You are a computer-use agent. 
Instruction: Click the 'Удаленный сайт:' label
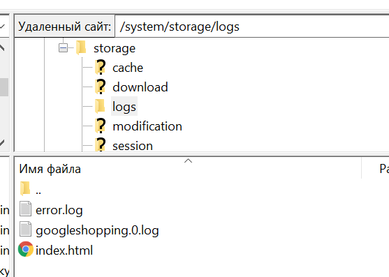pos(64,27)
